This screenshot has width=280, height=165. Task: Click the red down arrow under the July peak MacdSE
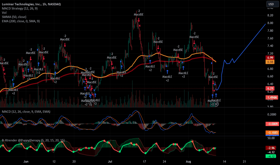[139, 19]
